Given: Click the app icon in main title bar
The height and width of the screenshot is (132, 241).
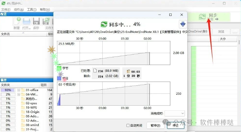Looking at the screenshot, I should coord(3,3).
